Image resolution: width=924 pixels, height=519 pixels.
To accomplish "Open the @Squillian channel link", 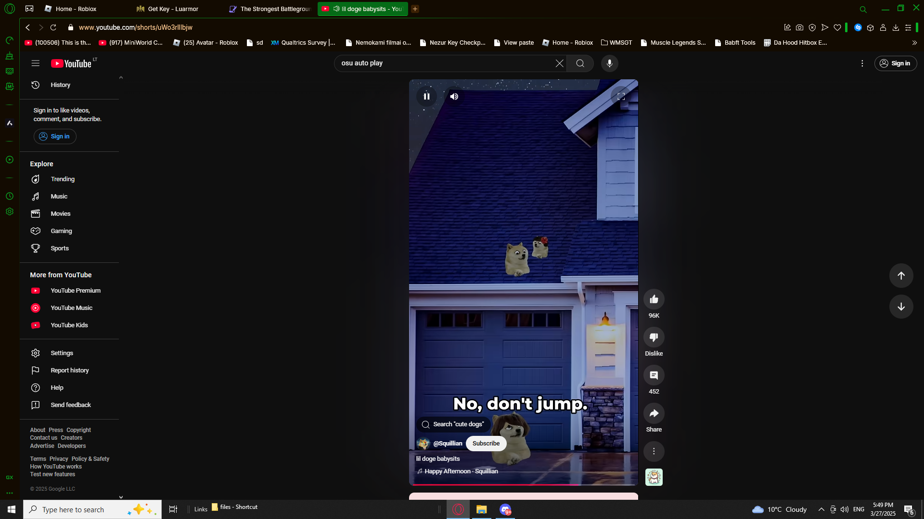I will 448,444.
